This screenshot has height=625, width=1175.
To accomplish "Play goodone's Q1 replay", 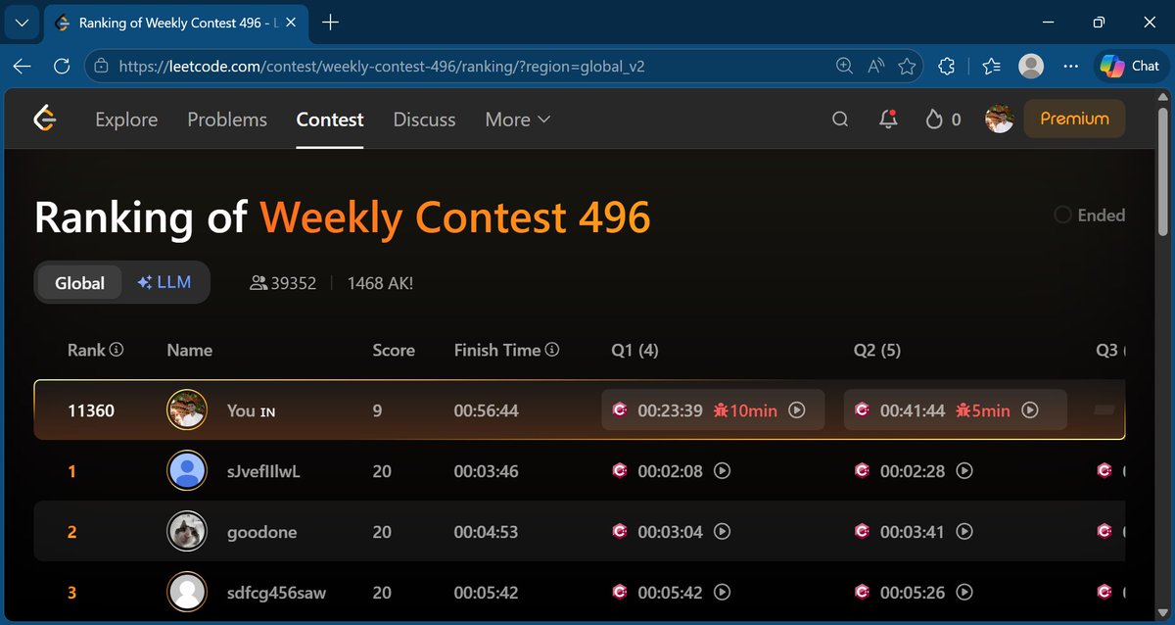I will (x=723, y=532).
